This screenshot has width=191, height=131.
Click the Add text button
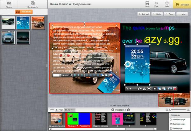click(144, 14)
